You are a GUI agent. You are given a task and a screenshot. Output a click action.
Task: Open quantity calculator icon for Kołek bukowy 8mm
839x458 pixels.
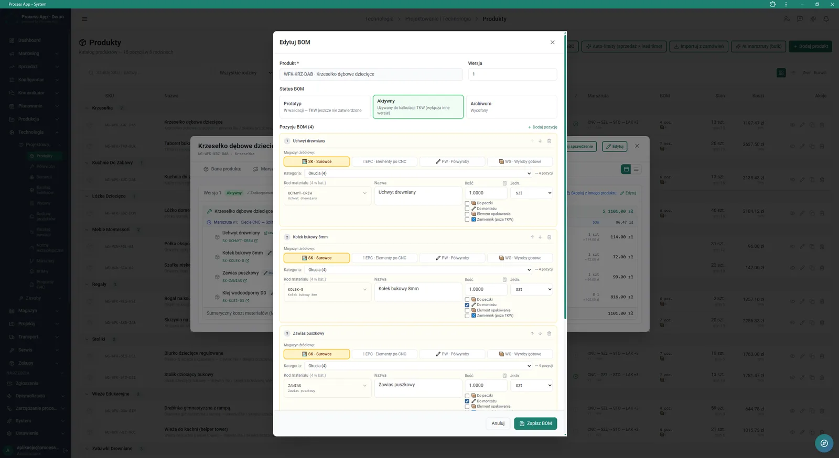tap(504, 280)
